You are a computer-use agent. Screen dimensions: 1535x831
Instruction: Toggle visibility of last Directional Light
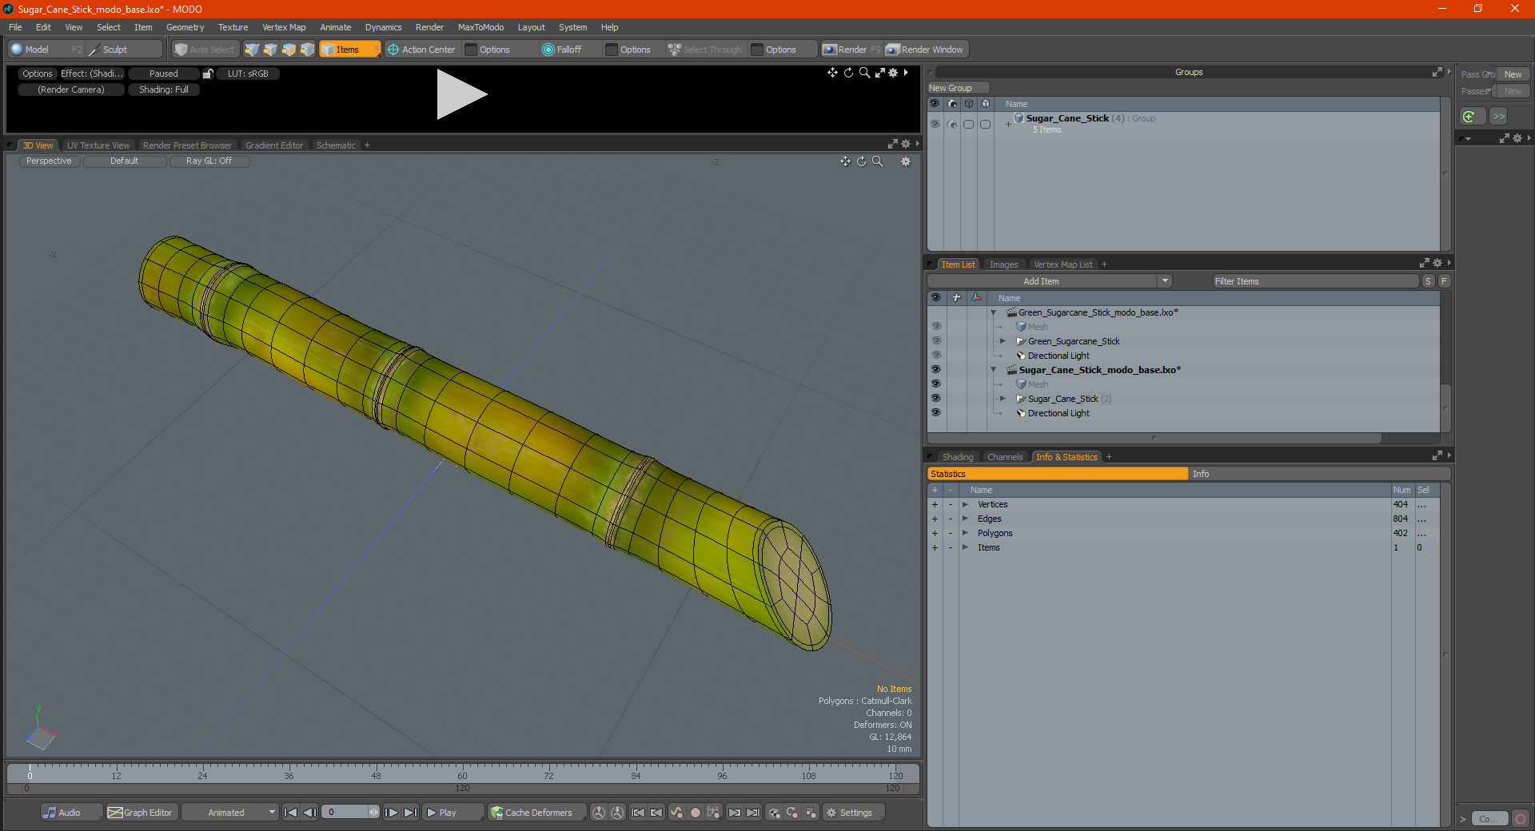[x=935, y=413]
